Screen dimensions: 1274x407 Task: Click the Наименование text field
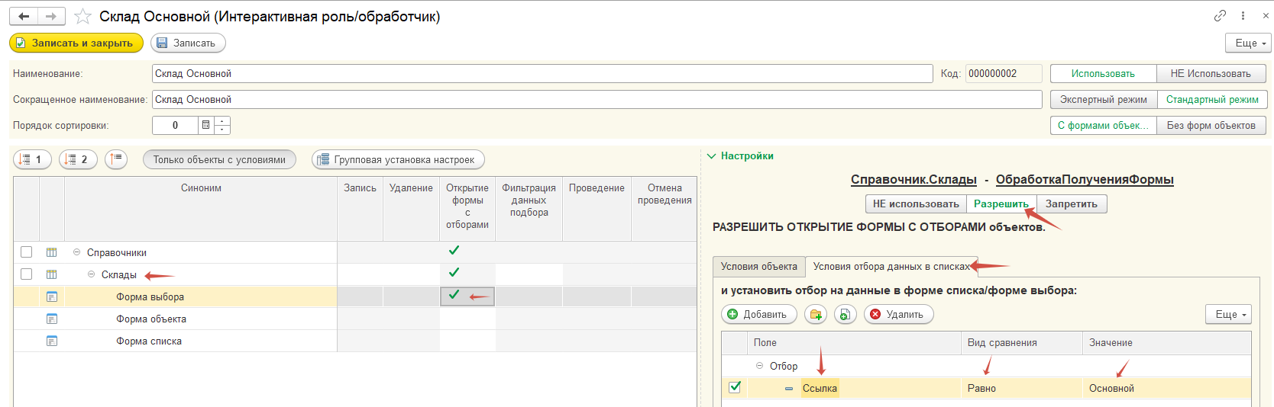click(542, 73)
